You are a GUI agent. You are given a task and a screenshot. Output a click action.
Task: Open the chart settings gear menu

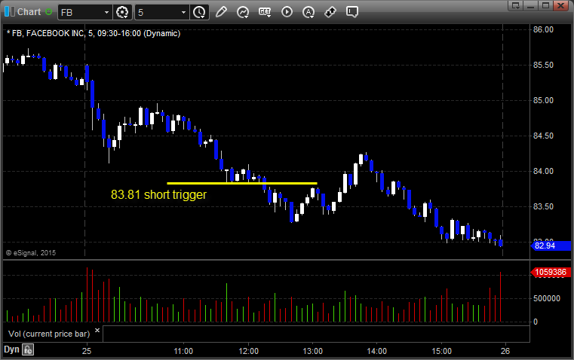tap(122, 12)
